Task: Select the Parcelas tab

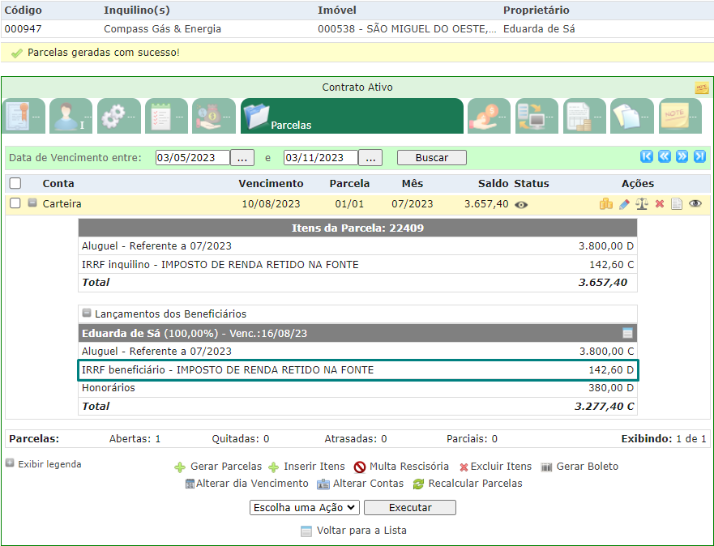Action: [352, 116]
